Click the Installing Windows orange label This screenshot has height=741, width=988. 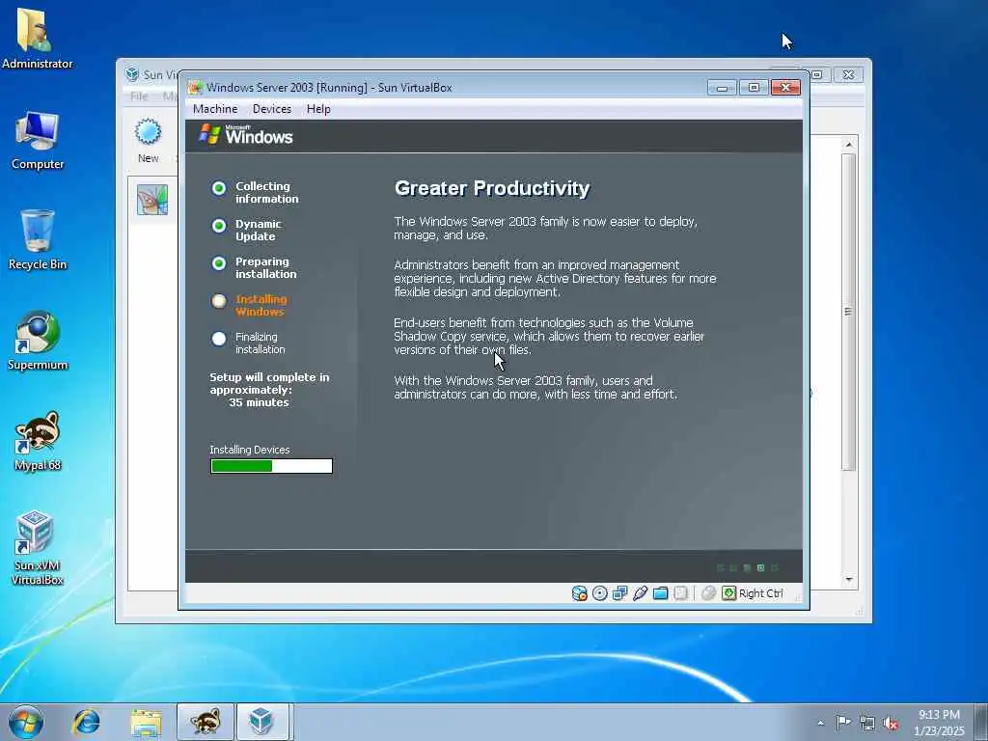click(261, 306)
